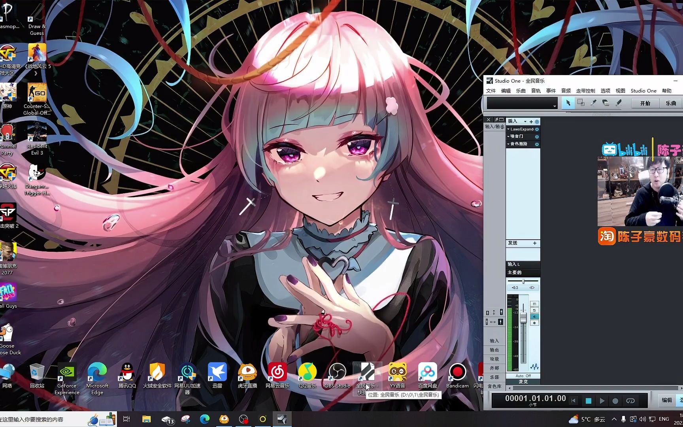Open 走带控制 menu

tap(585, 91)
